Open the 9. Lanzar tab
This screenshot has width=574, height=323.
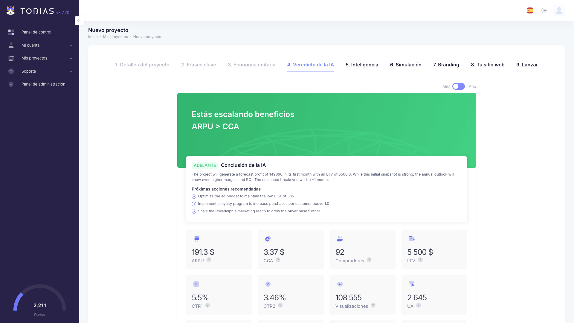(x=527, y=65)
